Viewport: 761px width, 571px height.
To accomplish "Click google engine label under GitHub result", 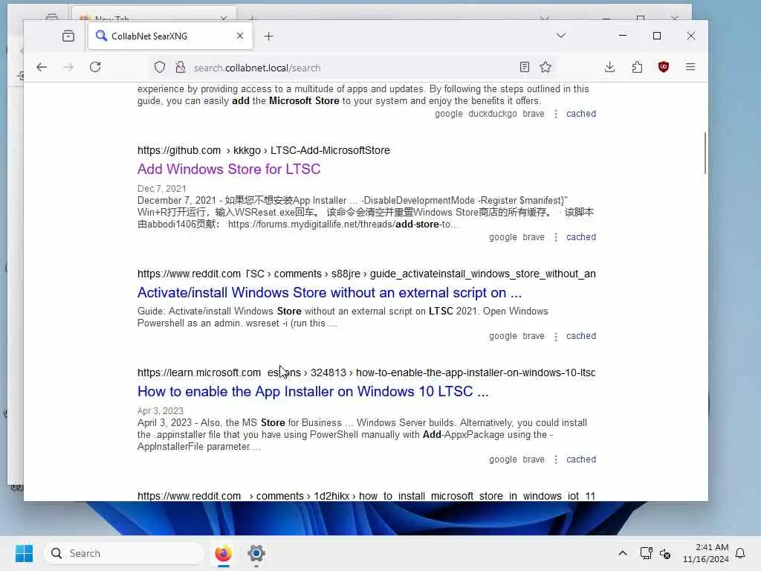I will pyautogui.click(x=503, y=237).
